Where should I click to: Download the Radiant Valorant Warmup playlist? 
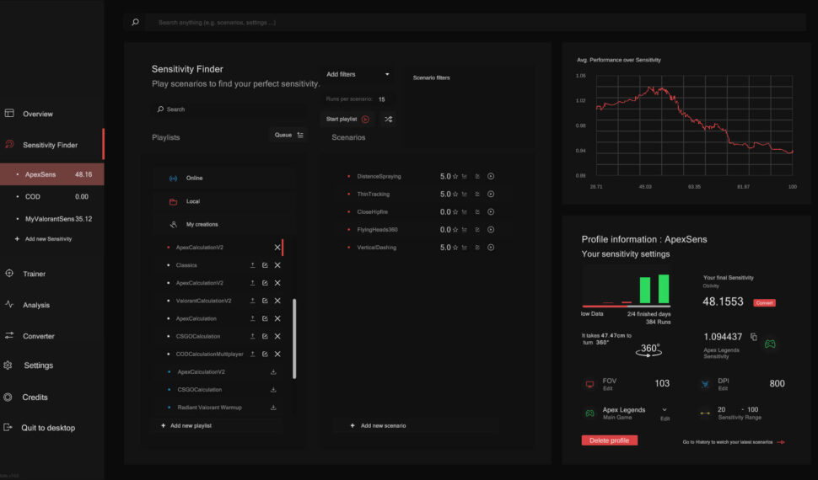273,408
